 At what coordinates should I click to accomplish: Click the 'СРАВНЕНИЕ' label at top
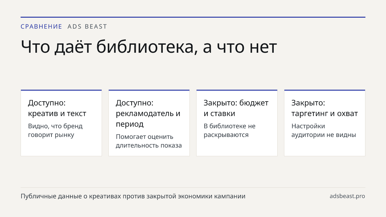point(41,27)
